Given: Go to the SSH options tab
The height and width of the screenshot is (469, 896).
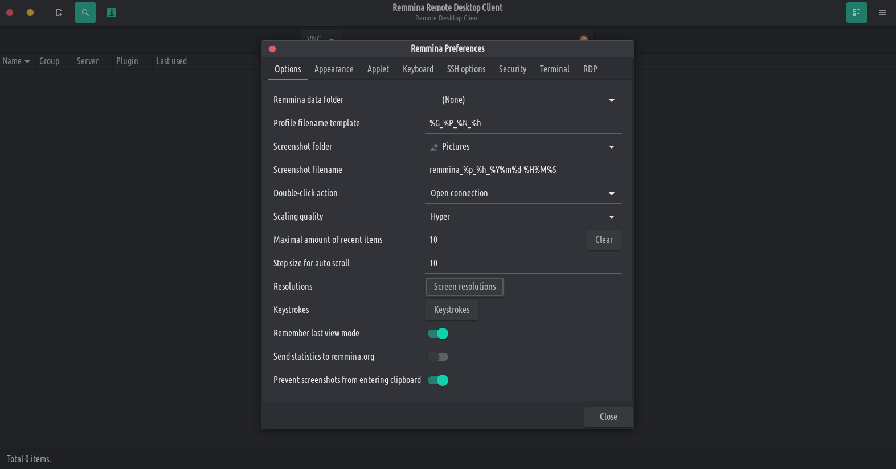Looking at the screenshot, I should point(466,69).
